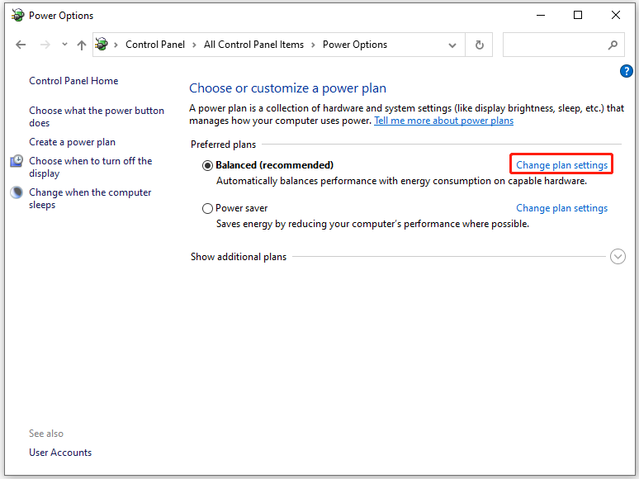Open Choose when to turn off the display
Viewport: 639px width, 479px height.
pos(91,167)
